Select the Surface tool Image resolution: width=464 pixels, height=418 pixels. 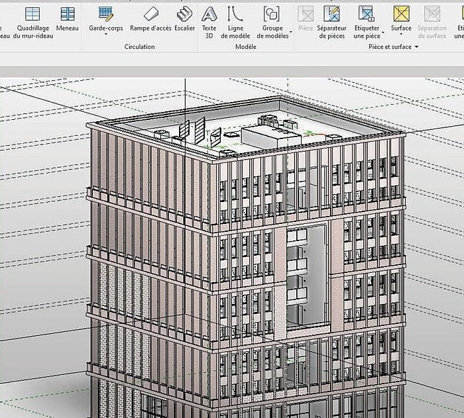click(401, 19)
